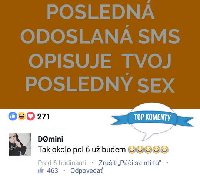This screenshot has height=176, width=200.
Task: Click the POSLEDNÁ ODOSLANÁ SMS image text
Action: (x=100, y=24)
